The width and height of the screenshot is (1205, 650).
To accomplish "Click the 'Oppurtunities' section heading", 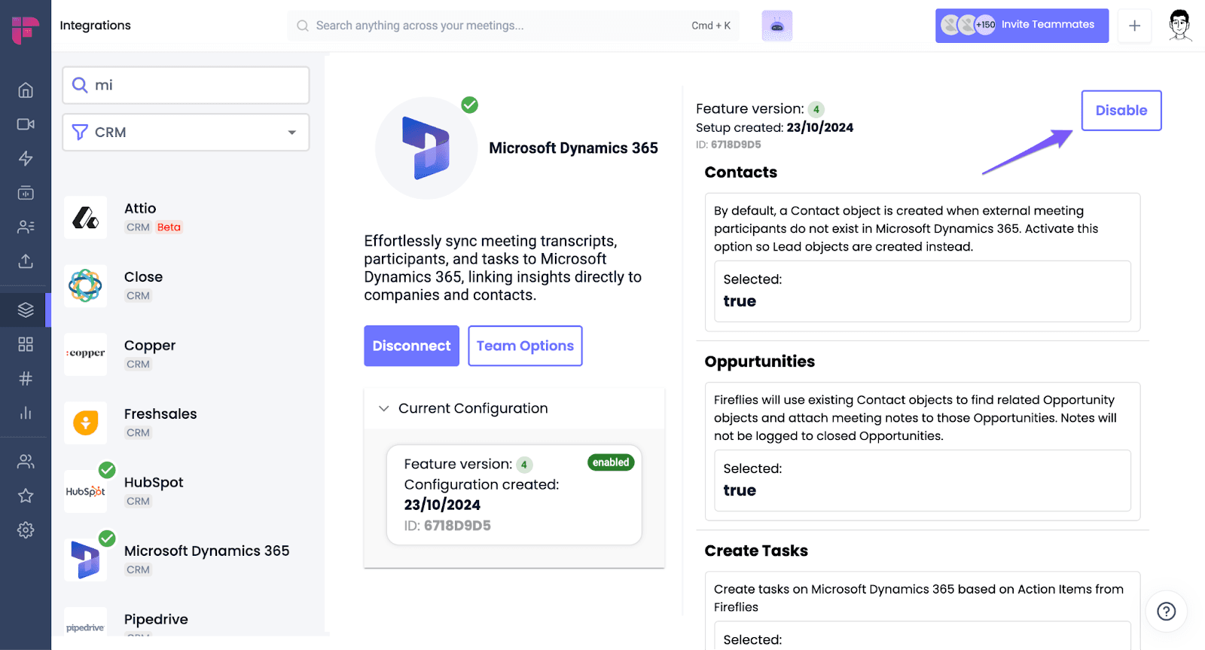I will [x=759, y=362].
